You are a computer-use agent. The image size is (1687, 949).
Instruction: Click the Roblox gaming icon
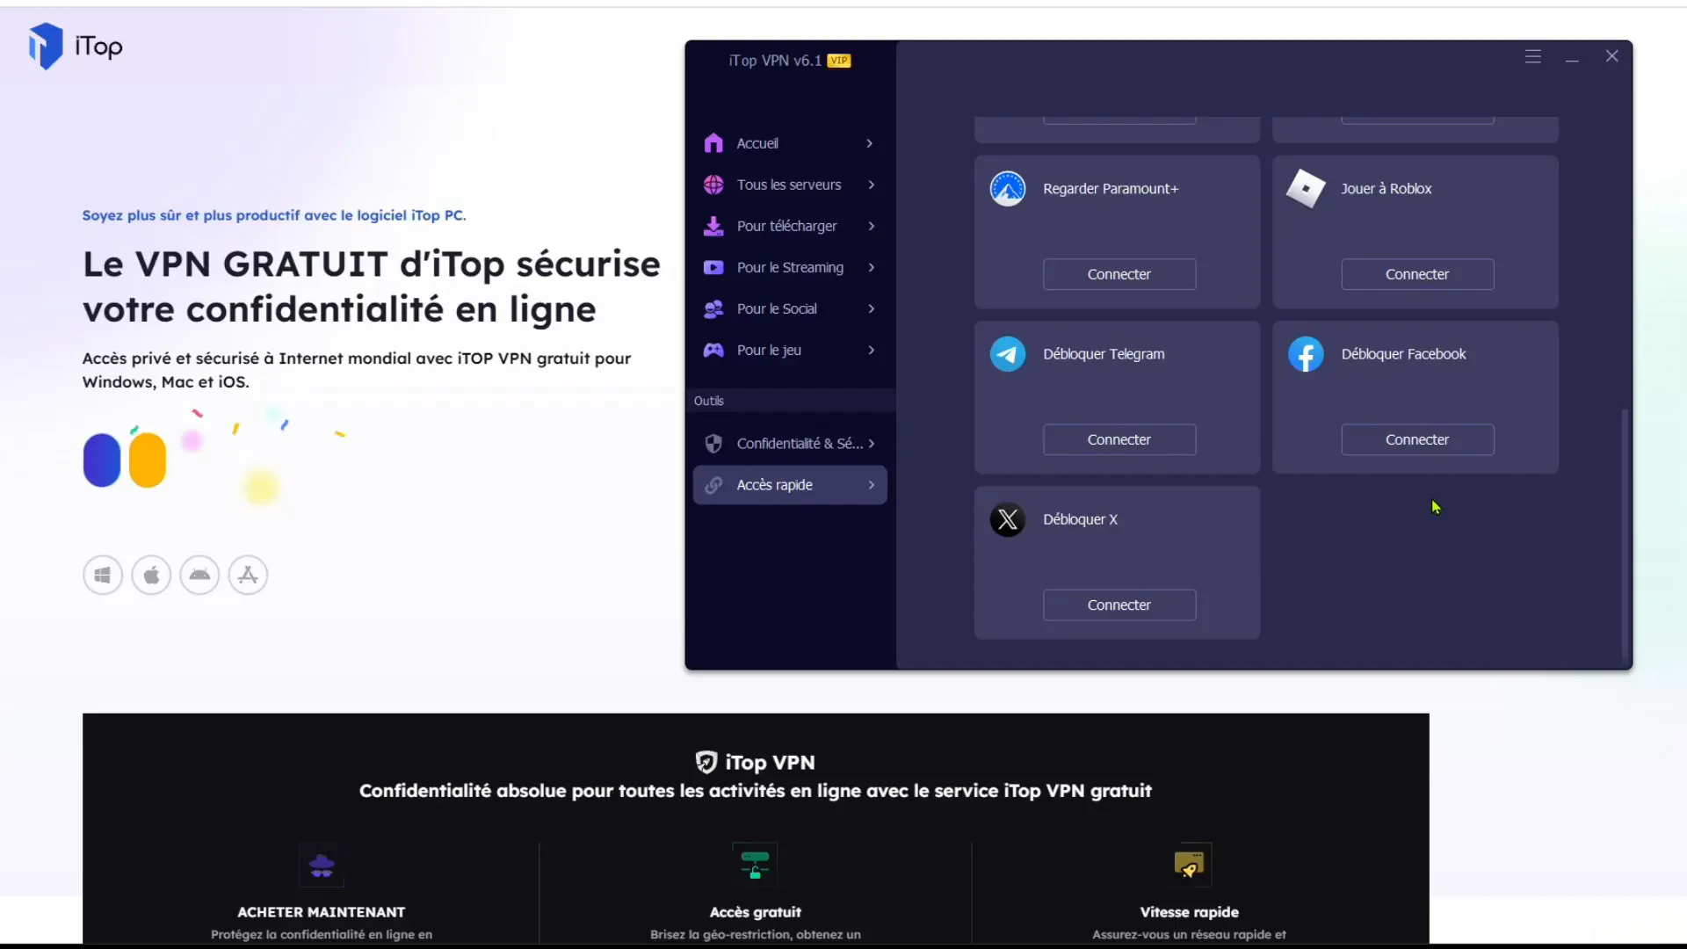point(1306,189)
